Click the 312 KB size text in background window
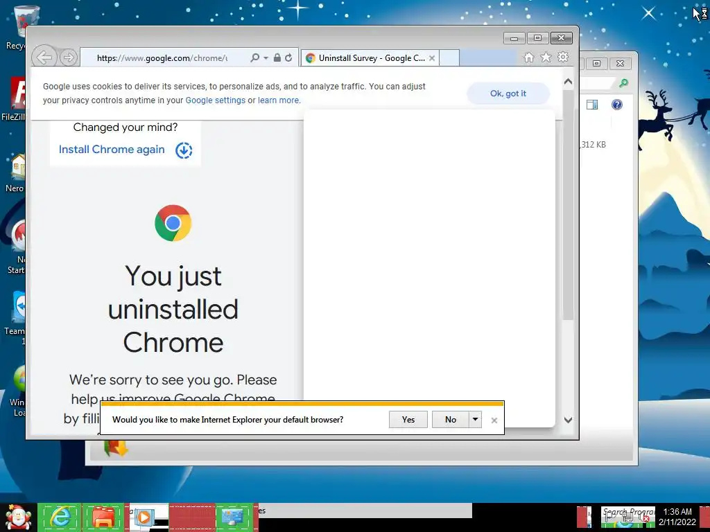This screenshot has height=532, width=710. point(594,145)
